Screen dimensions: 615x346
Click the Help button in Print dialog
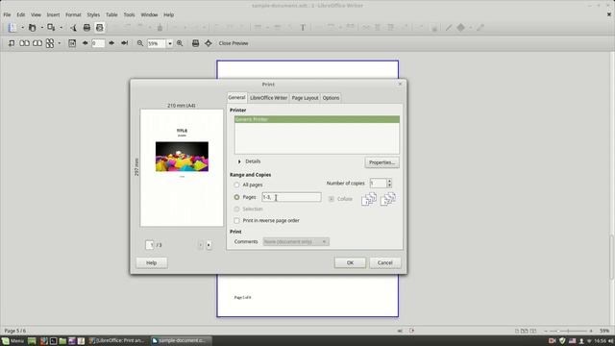coord(152,262)
